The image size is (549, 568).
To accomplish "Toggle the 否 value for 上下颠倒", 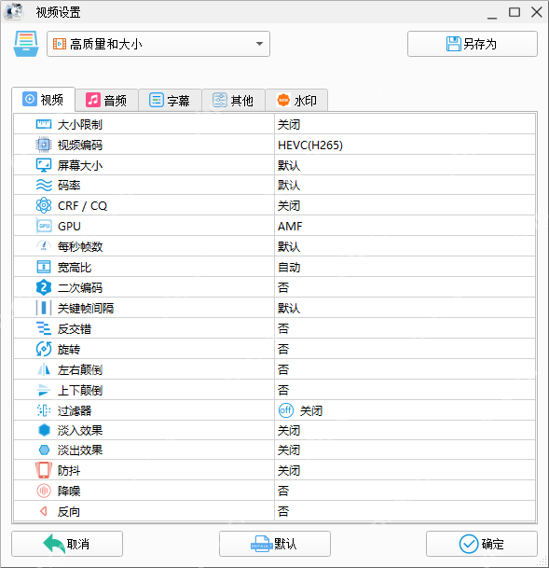I will 405,390.
